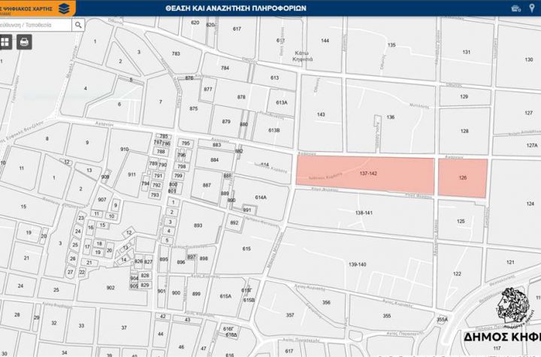Click the magnifier search icon
Image resolution: width=541 pixels, height=357 pixels.
78,24
